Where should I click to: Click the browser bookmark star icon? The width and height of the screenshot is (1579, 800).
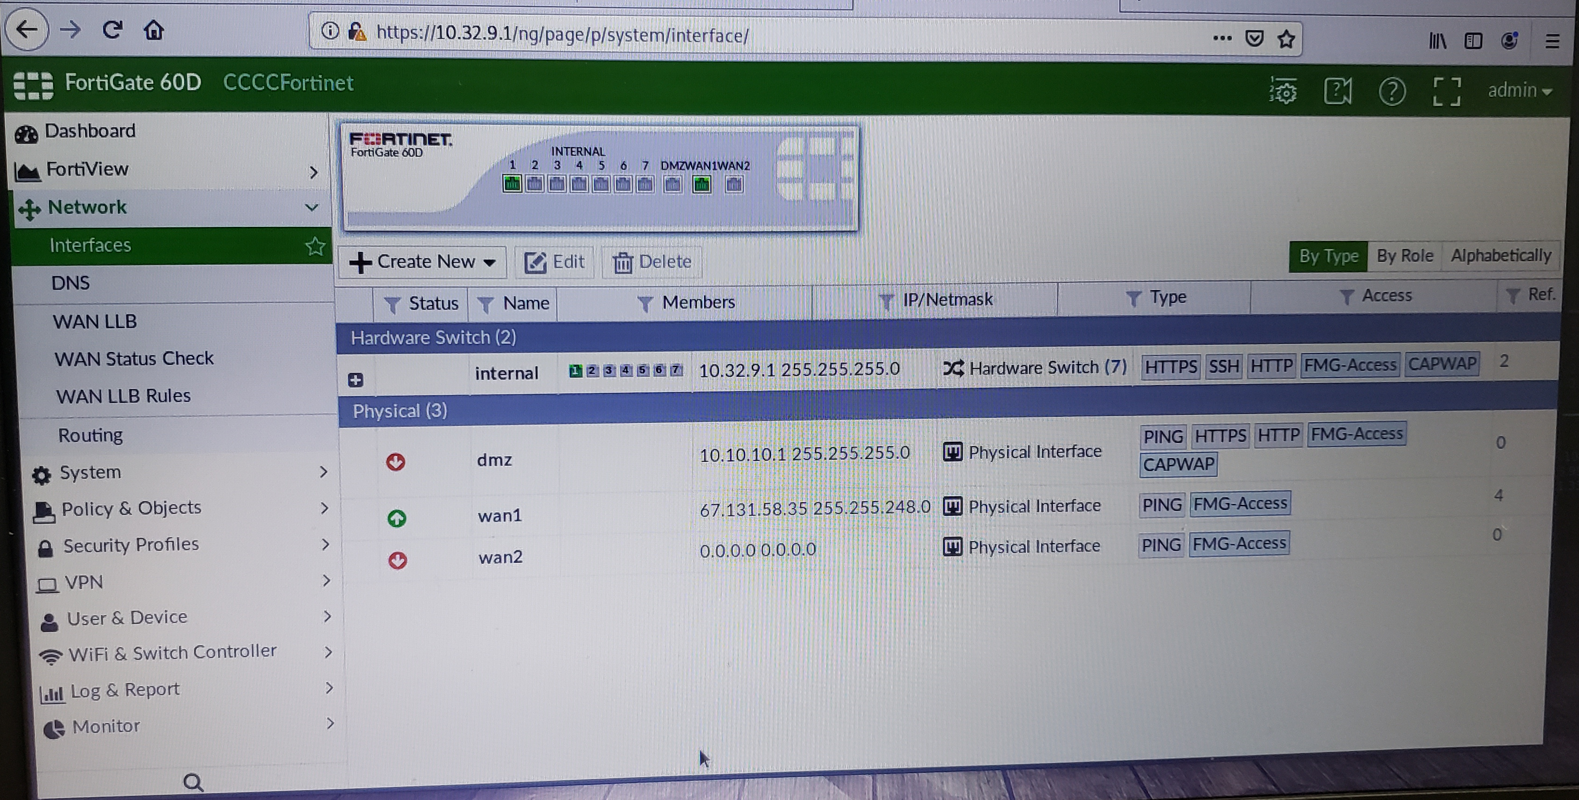(1286, 39)
